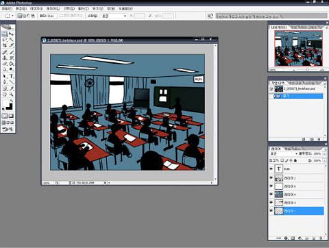This screenshot has width=329, height=248.
Task: Click Jump to ImageReady button in toolbox
Action: pos(8,129)
